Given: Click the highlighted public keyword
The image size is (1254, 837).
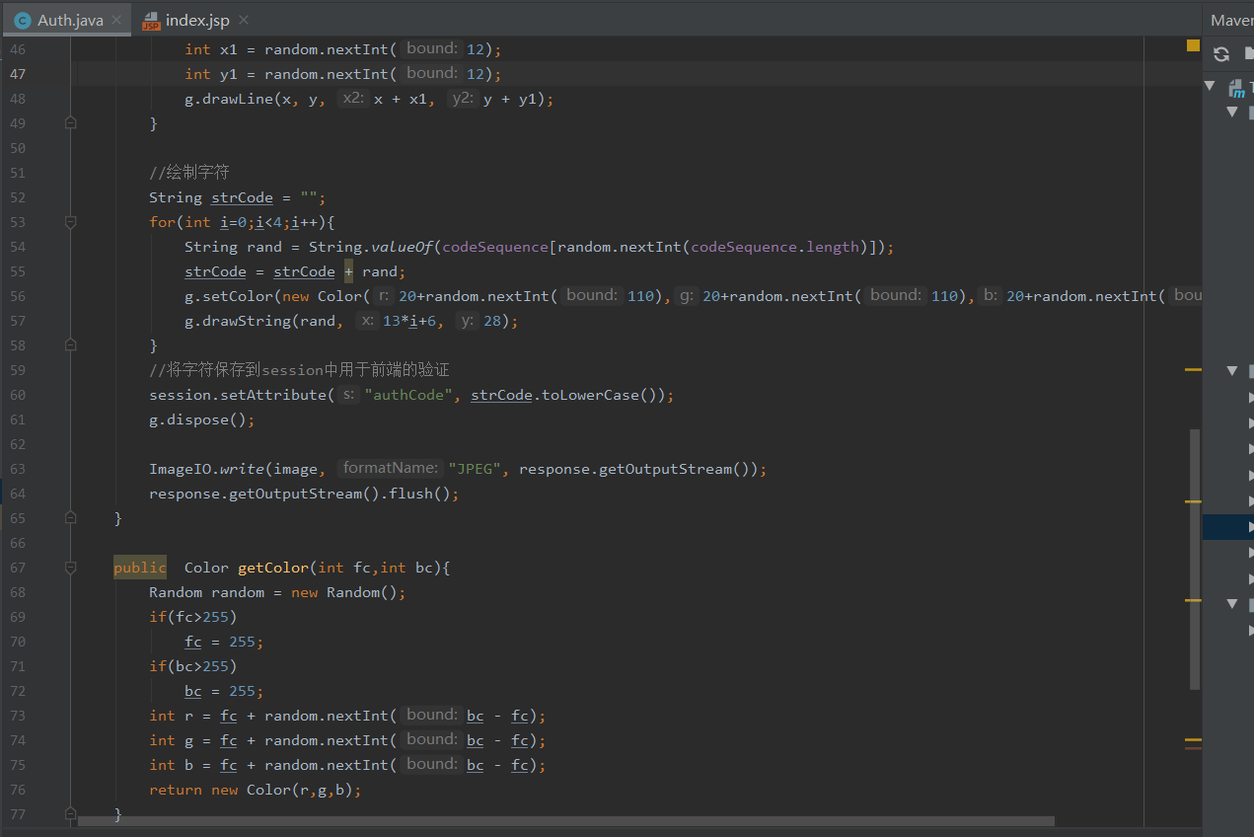Looking at the screenshot, I should pyautogui.click(x=140, y=568).
